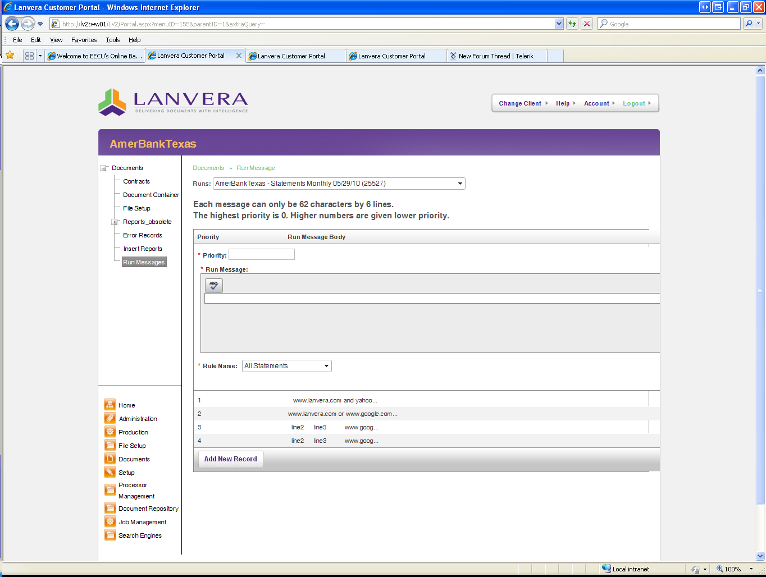Viewport: 766px width, 577px height.
Task: Open the tab list dropdown arrow
Action: tap(40, 56)
